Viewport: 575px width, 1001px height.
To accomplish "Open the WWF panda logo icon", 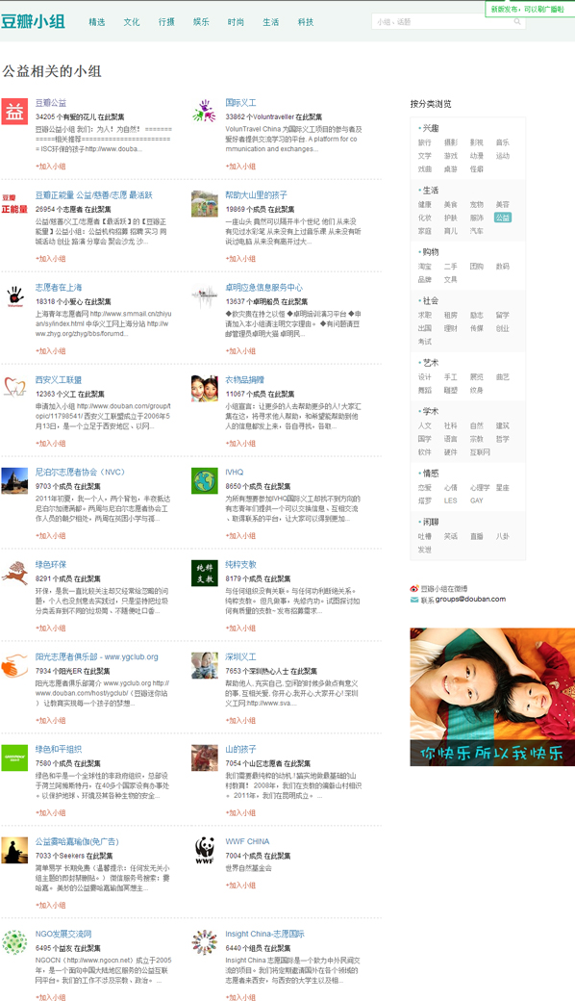I will [204, 850].
